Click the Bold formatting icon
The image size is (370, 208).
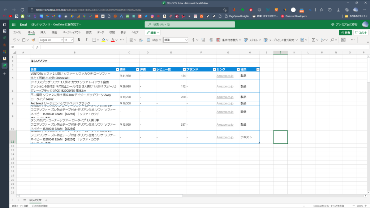78,40
